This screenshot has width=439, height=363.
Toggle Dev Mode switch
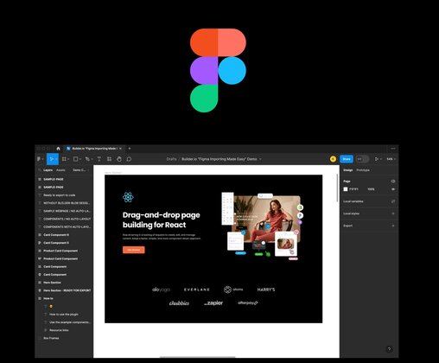coord(362,159)
